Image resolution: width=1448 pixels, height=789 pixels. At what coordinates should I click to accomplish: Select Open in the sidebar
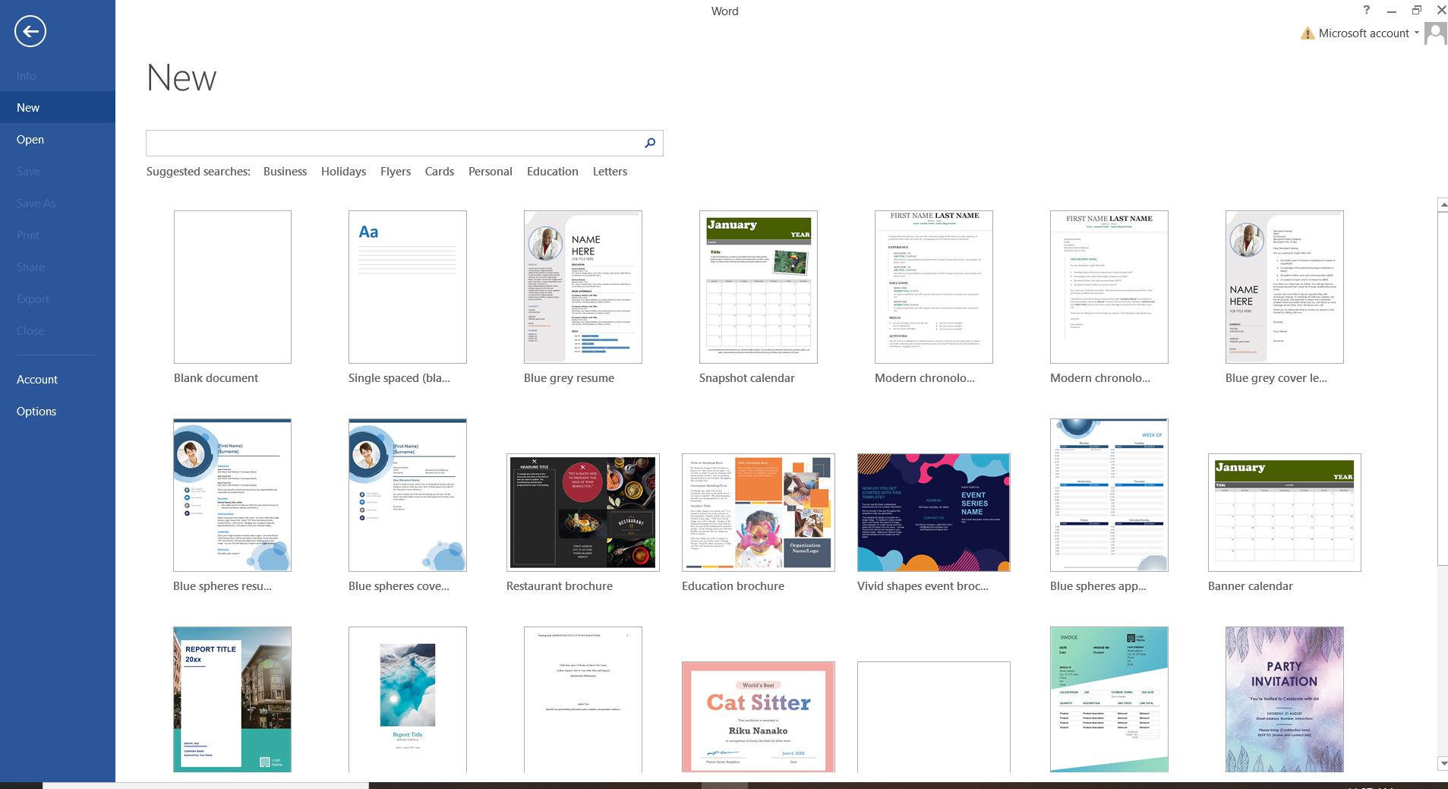point(58,139)
